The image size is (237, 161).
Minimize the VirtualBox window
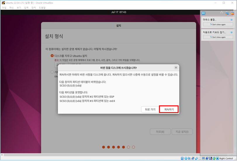(215, 3)
